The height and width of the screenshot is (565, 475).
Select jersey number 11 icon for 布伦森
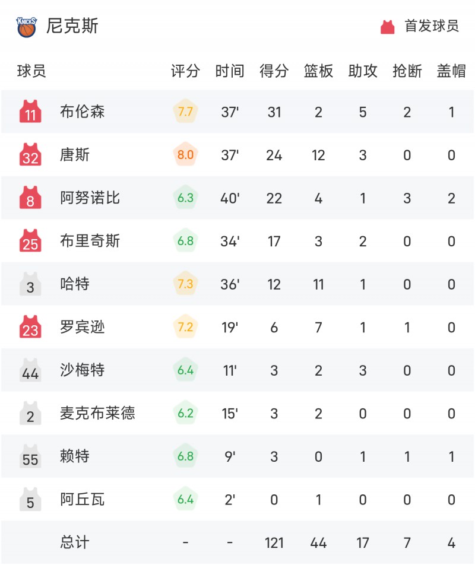point(30,112)
